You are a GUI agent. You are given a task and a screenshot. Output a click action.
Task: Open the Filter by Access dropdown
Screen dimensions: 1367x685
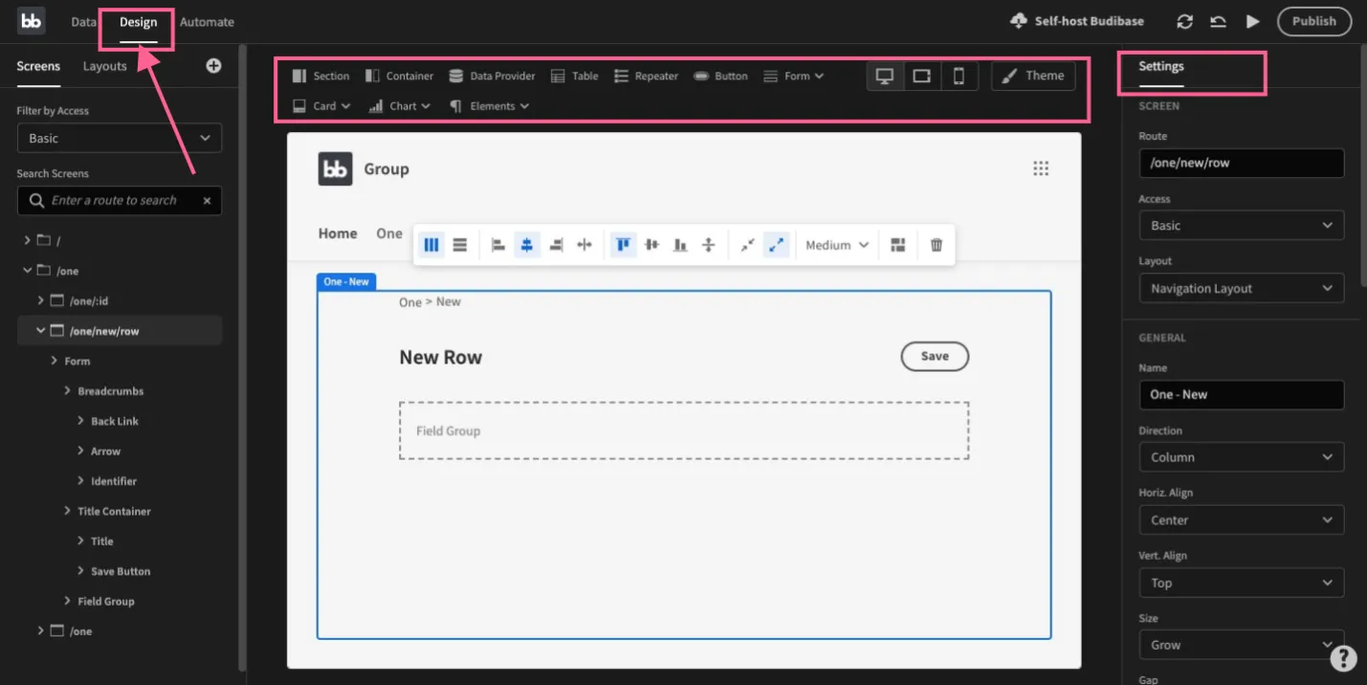[x=120, y=138]
